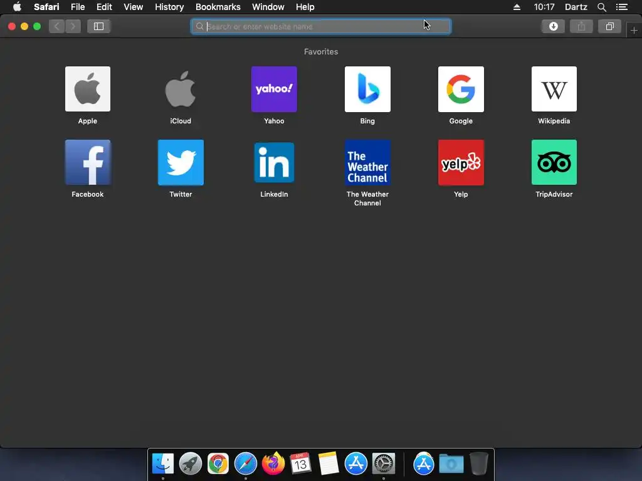Open the LinkedIn favorite
Screen dimensions: 642x481
[274, 162]
